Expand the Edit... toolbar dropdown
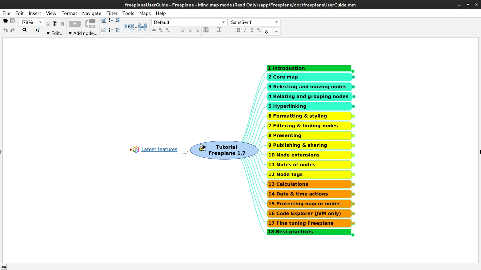The height and width of the screenshot is (270, 481). [x=55, y=33]
